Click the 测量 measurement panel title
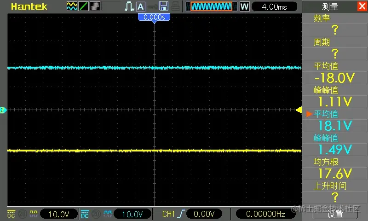The width and height of the screenshot is (368, 221). [x=330, y=7]
